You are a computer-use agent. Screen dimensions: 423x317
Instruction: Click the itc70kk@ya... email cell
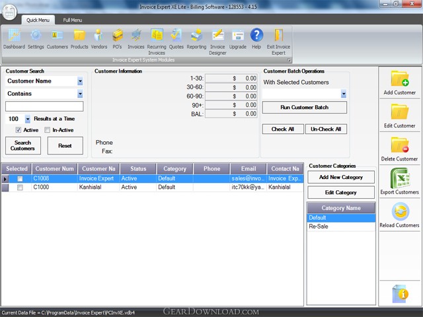(x=249, y=188)
